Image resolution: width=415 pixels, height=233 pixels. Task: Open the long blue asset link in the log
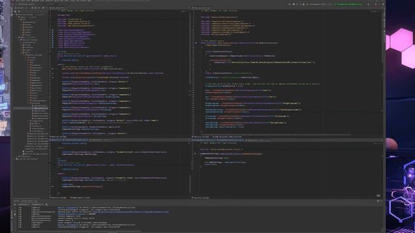(x=130, y=212)
